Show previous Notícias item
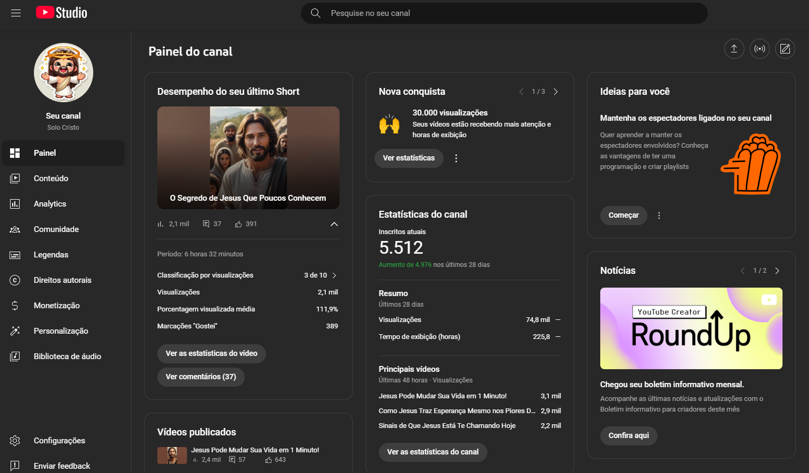809x473 pixels. coord(743,271)
